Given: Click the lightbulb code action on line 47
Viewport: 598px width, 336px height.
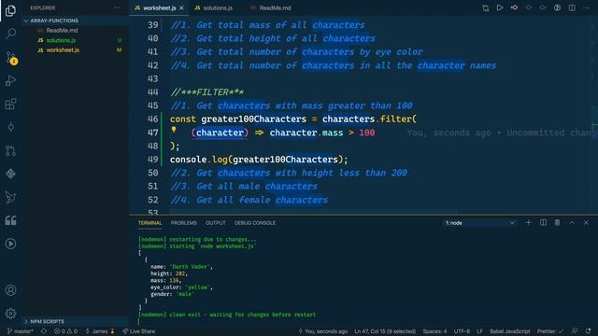Looking at the screenshot, I should click(174, 130).
